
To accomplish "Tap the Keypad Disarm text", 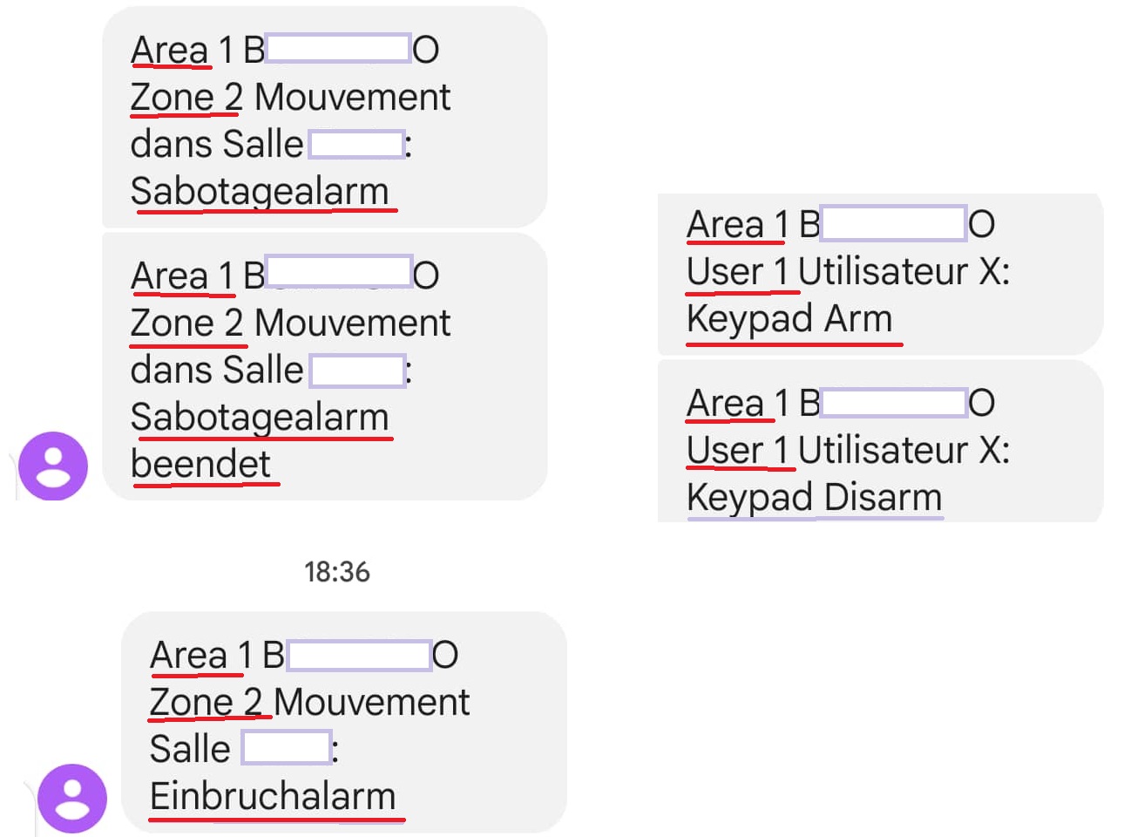I will [x=814, y=498].
